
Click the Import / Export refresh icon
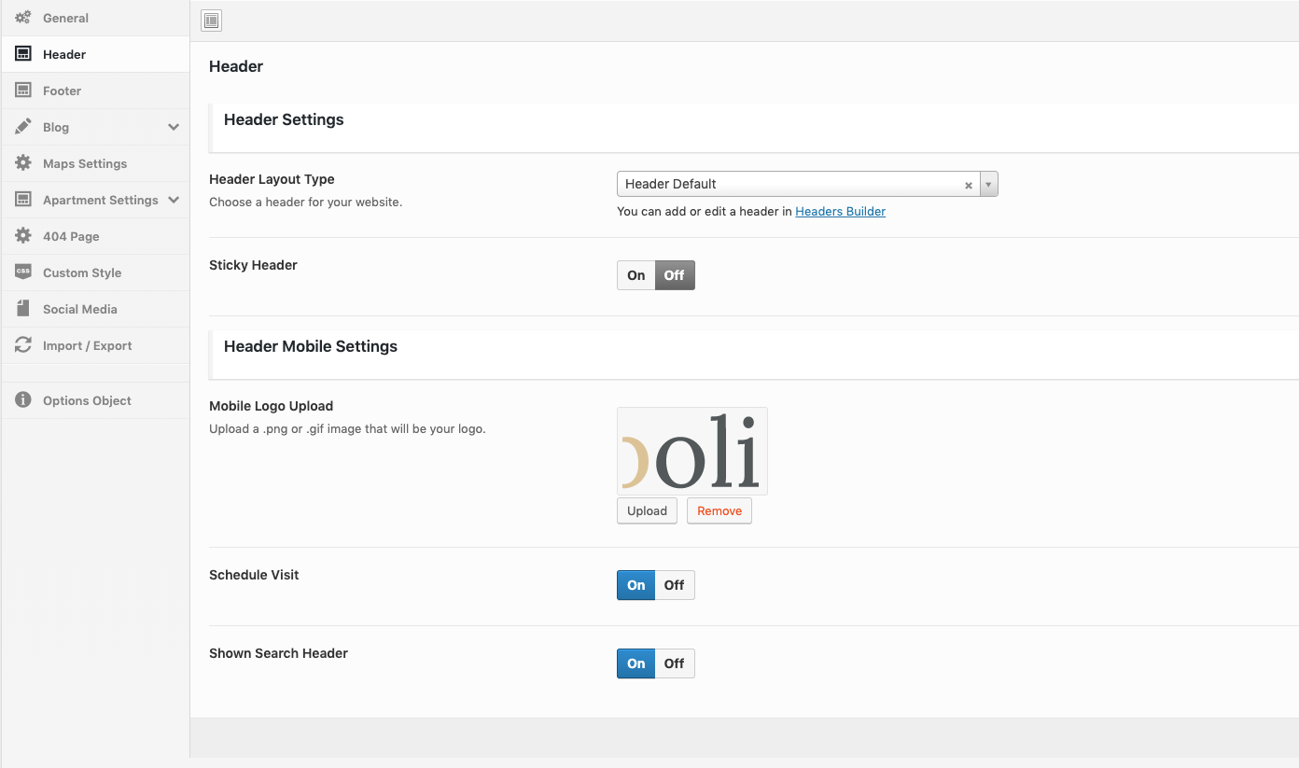[23, 345]
